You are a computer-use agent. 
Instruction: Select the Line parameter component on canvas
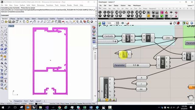click(x=168, y=38)
